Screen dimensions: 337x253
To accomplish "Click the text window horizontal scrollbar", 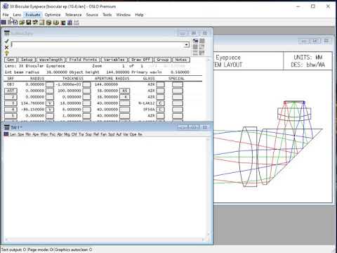I will [x=105, y=240].
